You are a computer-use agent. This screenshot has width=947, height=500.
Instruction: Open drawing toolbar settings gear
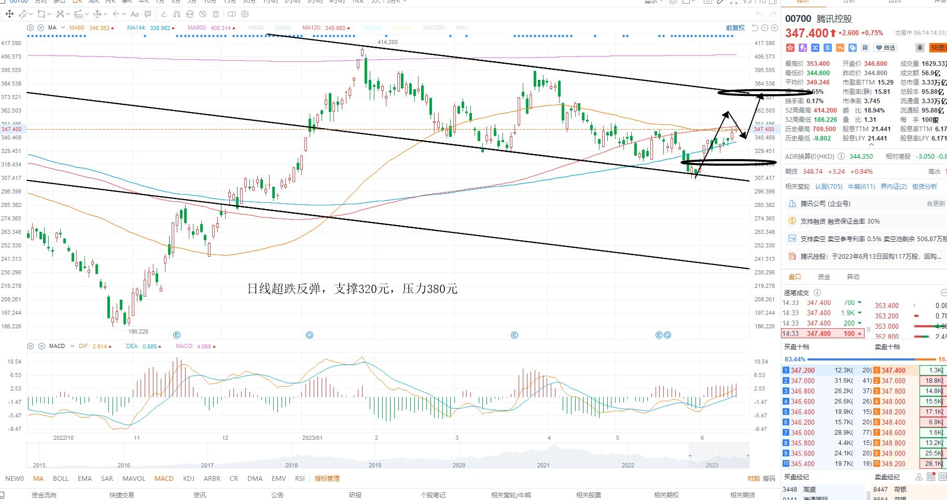click(x=245, y=14)
